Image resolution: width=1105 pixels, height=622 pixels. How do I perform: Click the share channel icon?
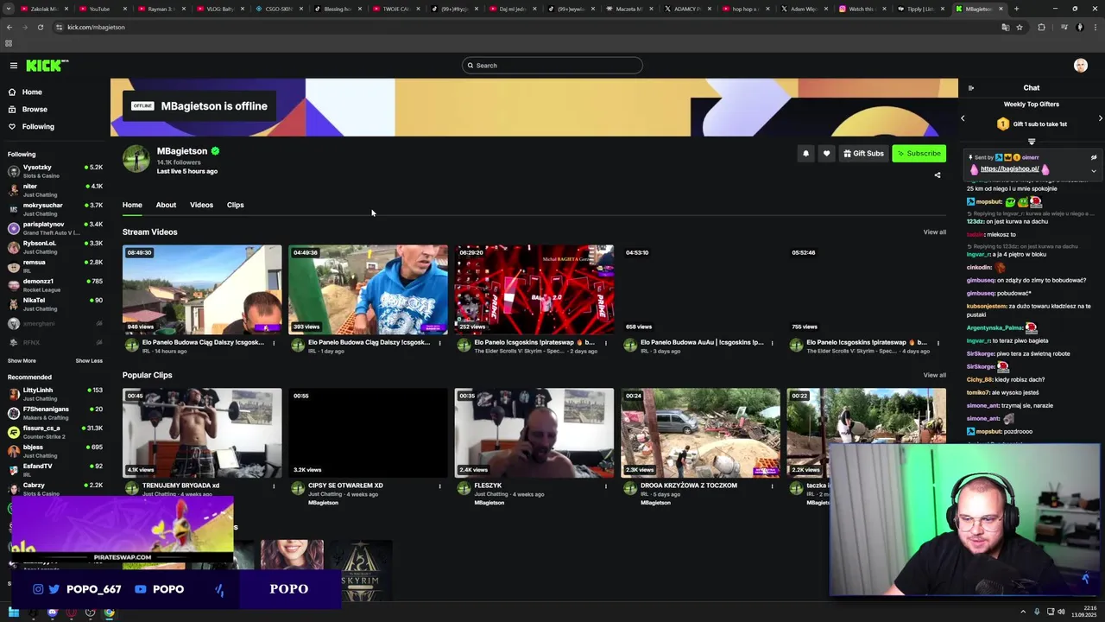click(x=938, y=175)
